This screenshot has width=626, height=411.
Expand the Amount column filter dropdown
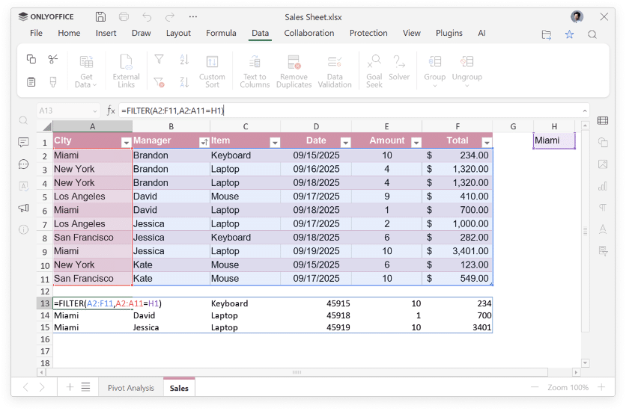tap(416, 142)
